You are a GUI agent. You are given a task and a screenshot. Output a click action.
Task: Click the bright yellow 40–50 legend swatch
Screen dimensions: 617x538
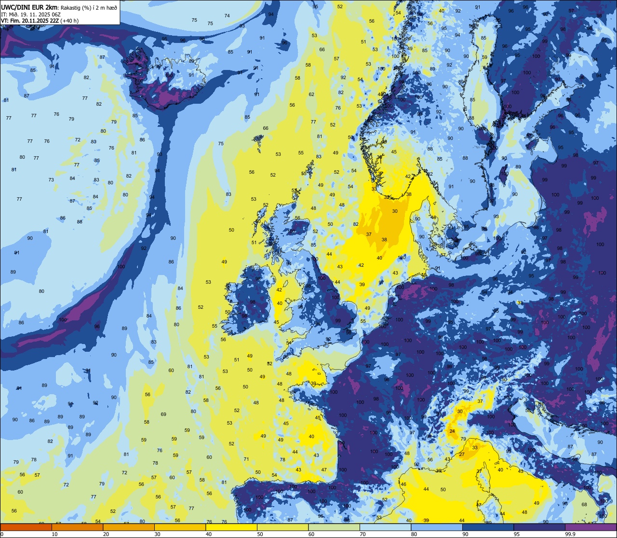point(231,527)
